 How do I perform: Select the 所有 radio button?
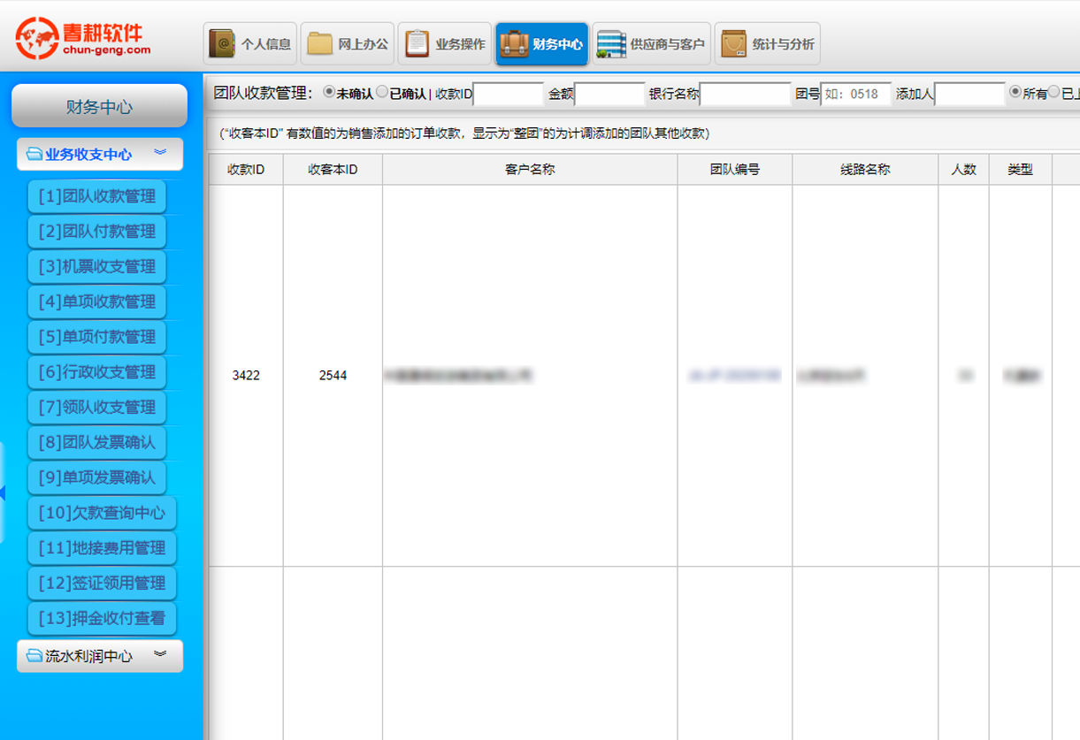point(1015,92)
